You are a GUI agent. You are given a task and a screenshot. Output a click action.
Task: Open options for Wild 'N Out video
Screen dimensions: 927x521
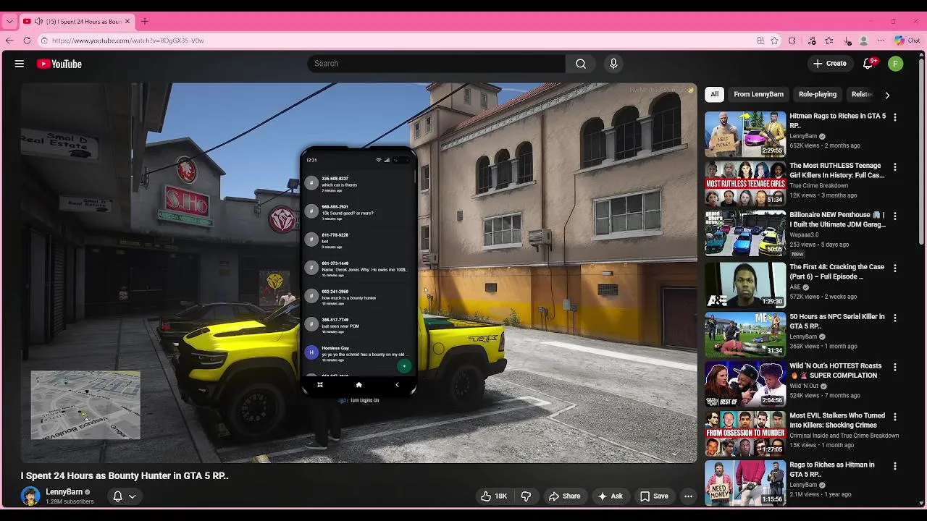(x=895, y=368)
